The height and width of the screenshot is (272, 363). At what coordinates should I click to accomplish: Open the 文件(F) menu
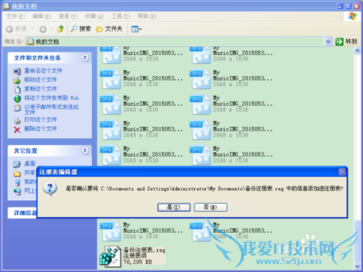click(15, 17)
